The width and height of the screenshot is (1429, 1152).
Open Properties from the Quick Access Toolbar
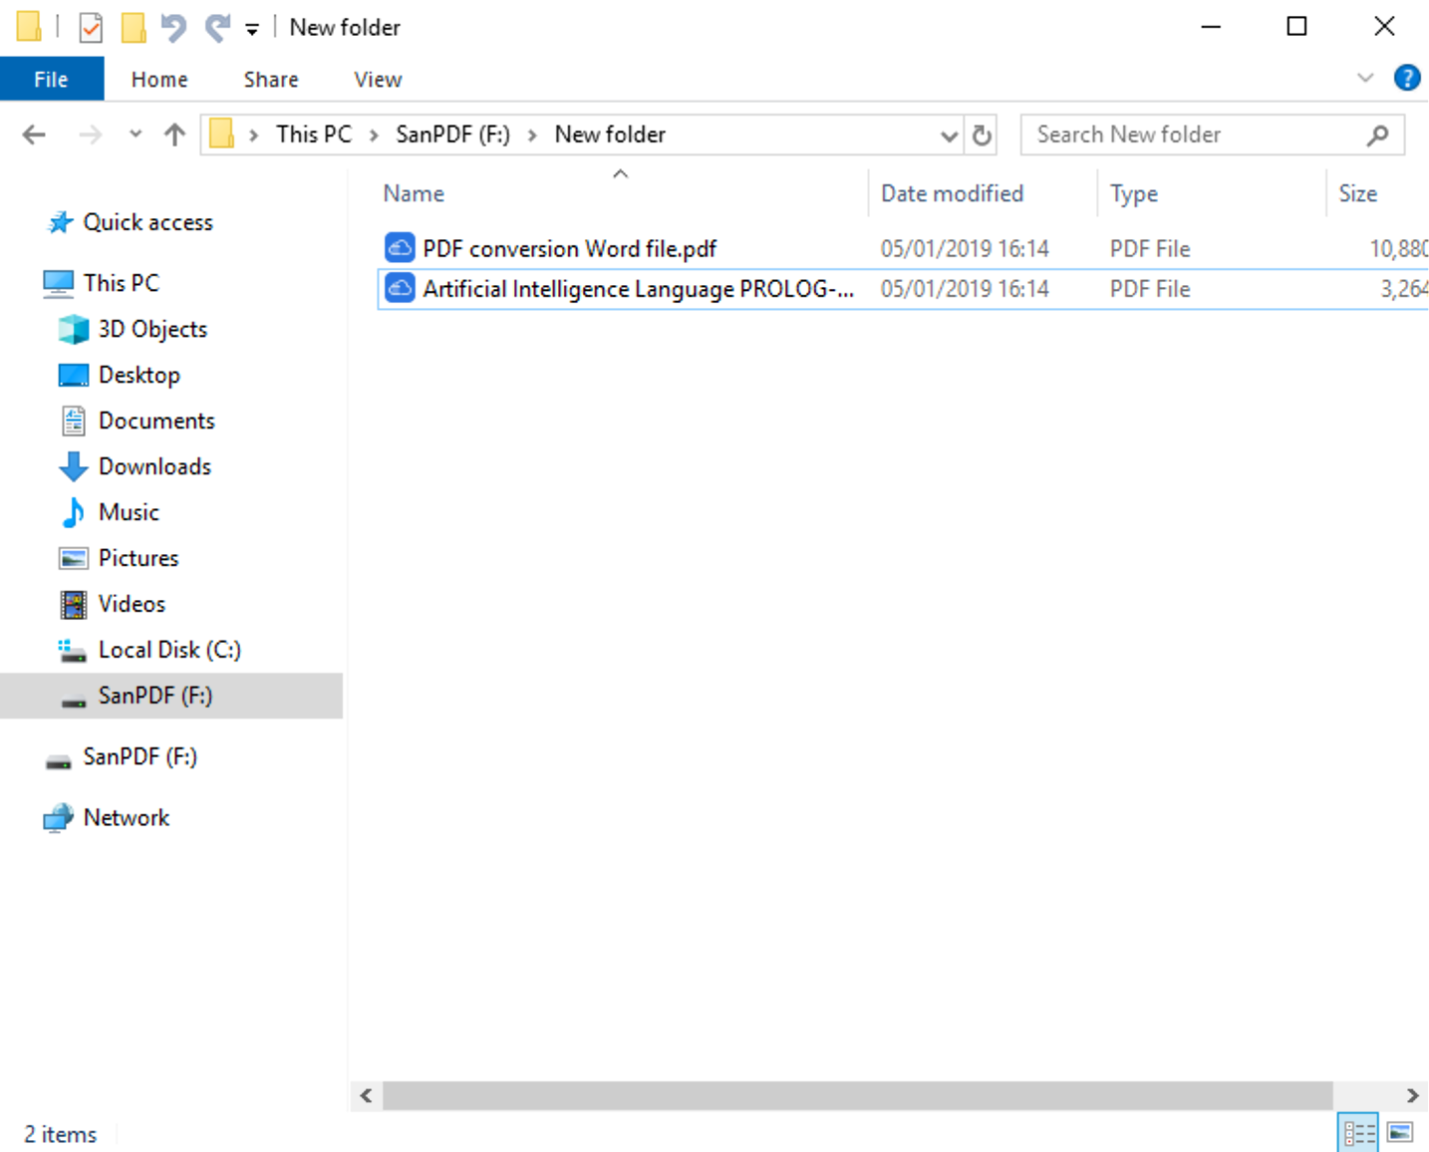tap(90, 27)
